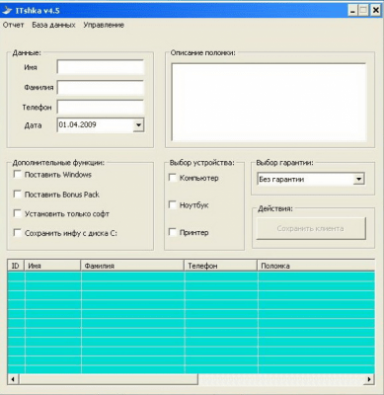Check Установить только софт option

coord(18,213)
